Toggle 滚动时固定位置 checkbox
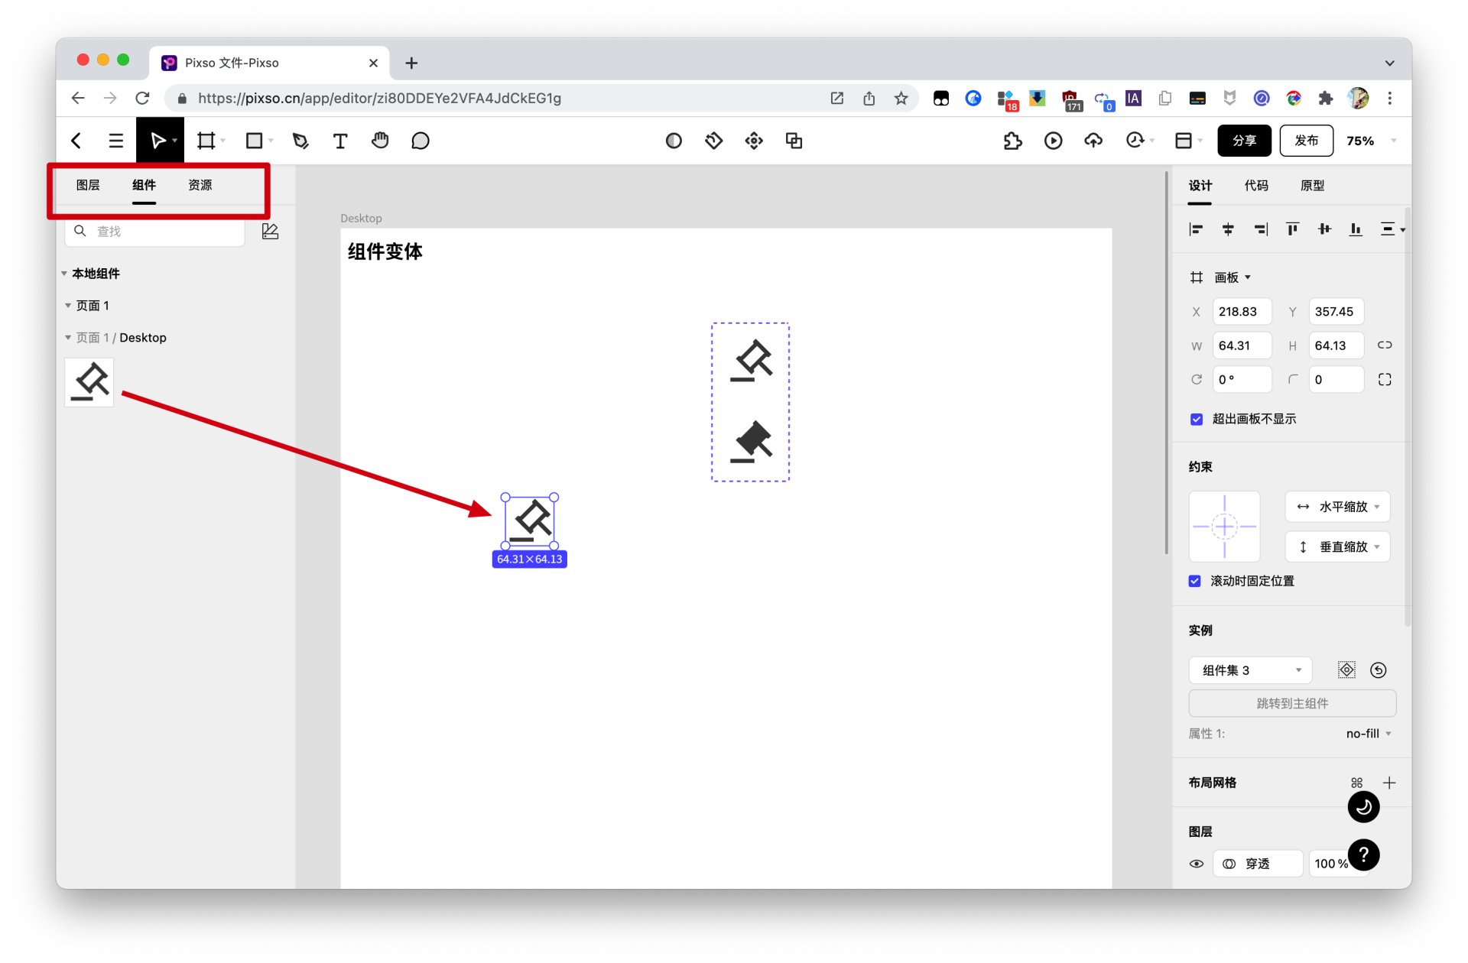The height and width of the screenshot is (963, 1468). (1195, 581)
